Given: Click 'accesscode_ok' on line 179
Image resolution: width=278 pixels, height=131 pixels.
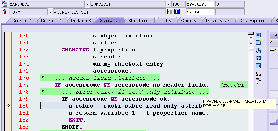Looking at the screenshot, I should [x=144, y=99].
